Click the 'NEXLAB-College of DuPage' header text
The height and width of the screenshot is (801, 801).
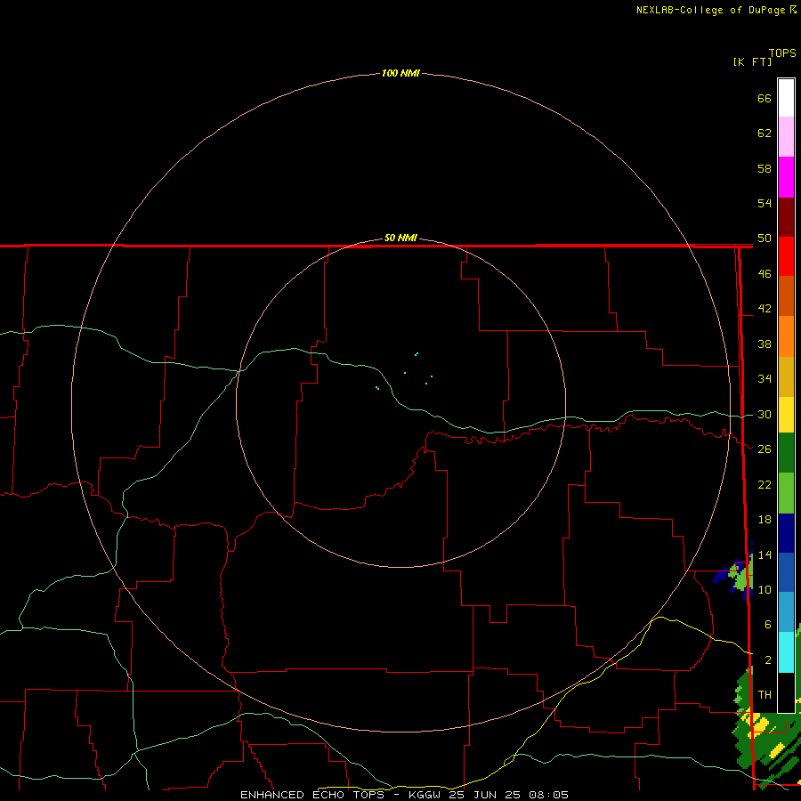click(712, 10)
